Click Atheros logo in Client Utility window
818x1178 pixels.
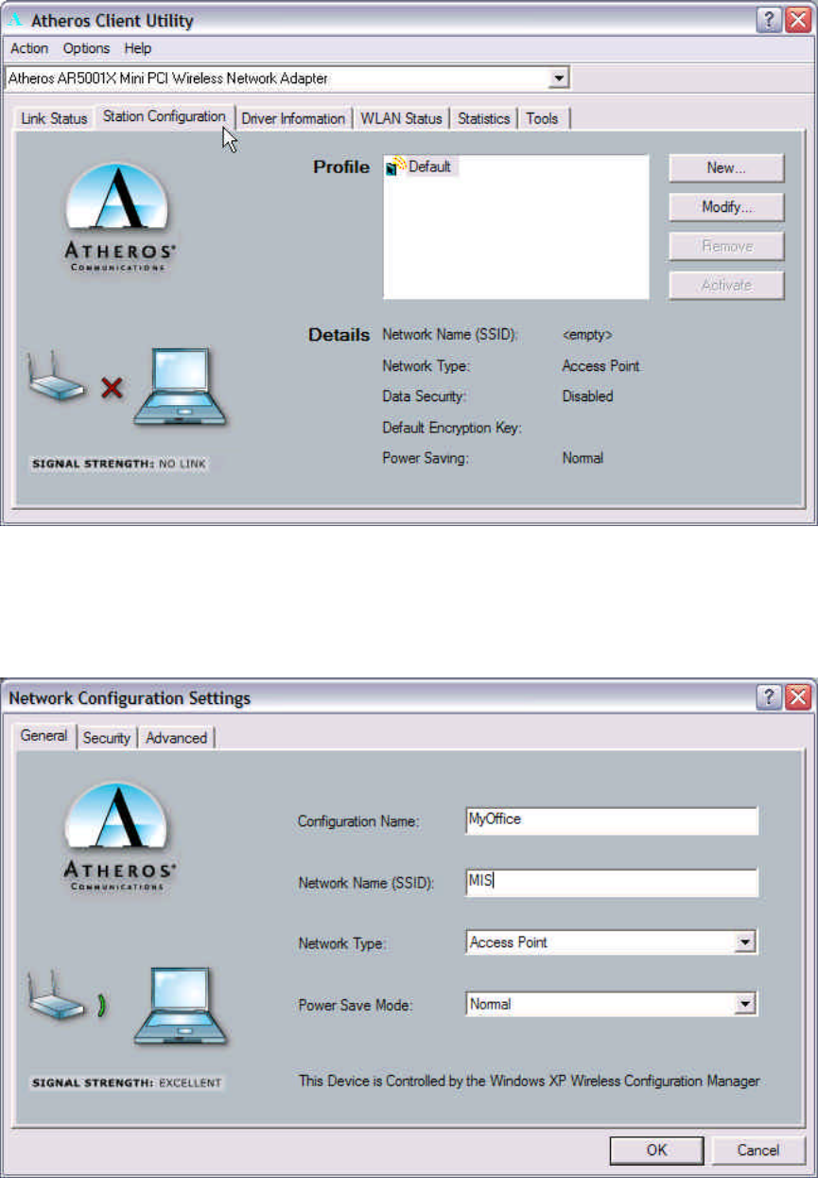(119, 218)
